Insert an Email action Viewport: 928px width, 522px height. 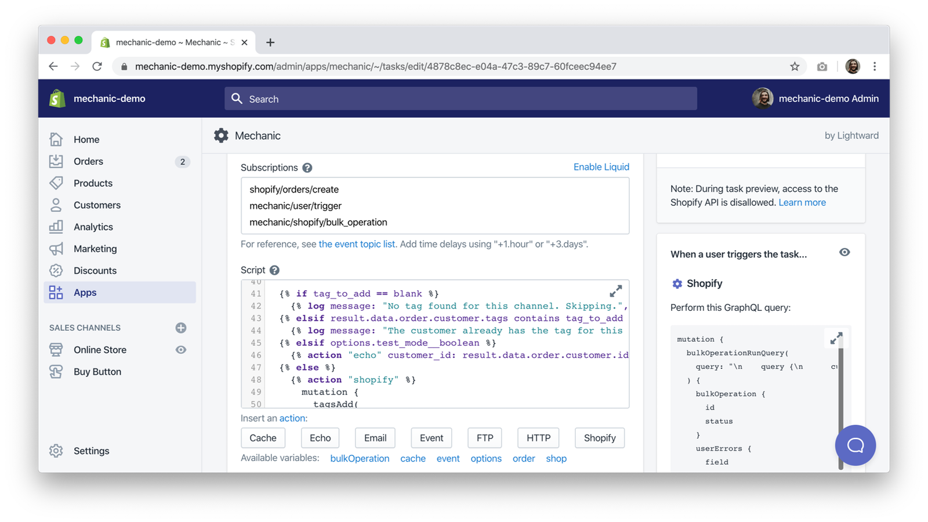375,438
